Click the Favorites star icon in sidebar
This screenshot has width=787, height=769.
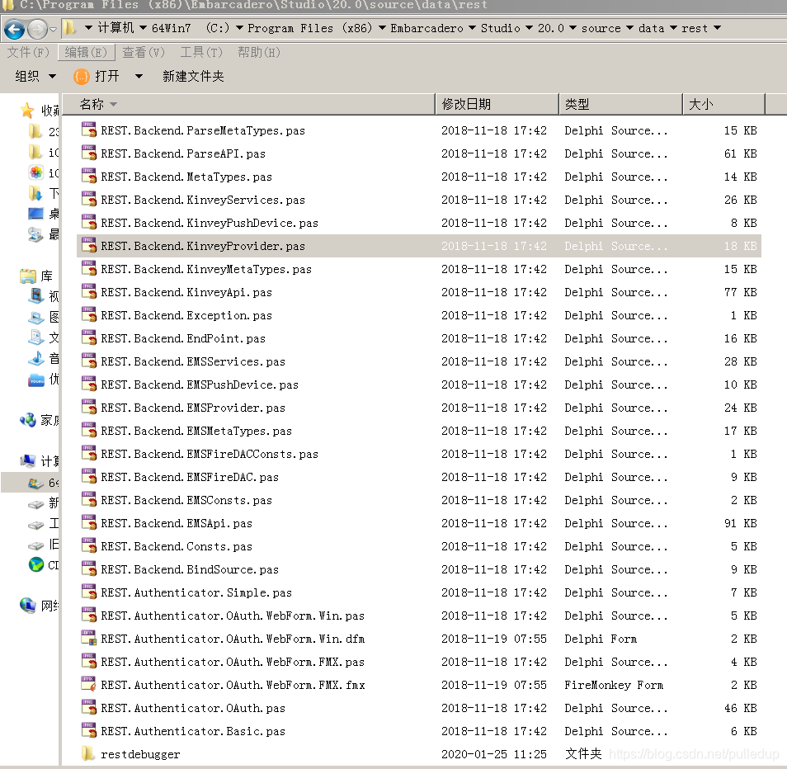27,110
